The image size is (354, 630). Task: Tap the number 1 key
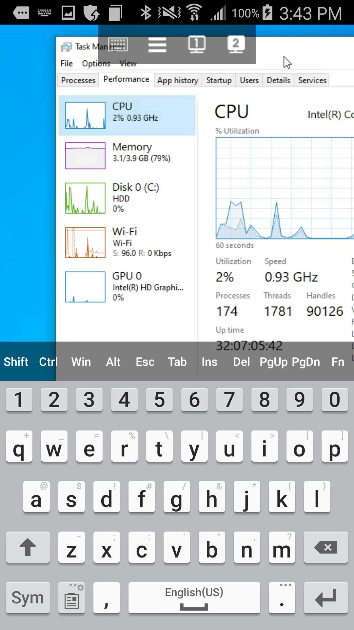click(19, 400)
